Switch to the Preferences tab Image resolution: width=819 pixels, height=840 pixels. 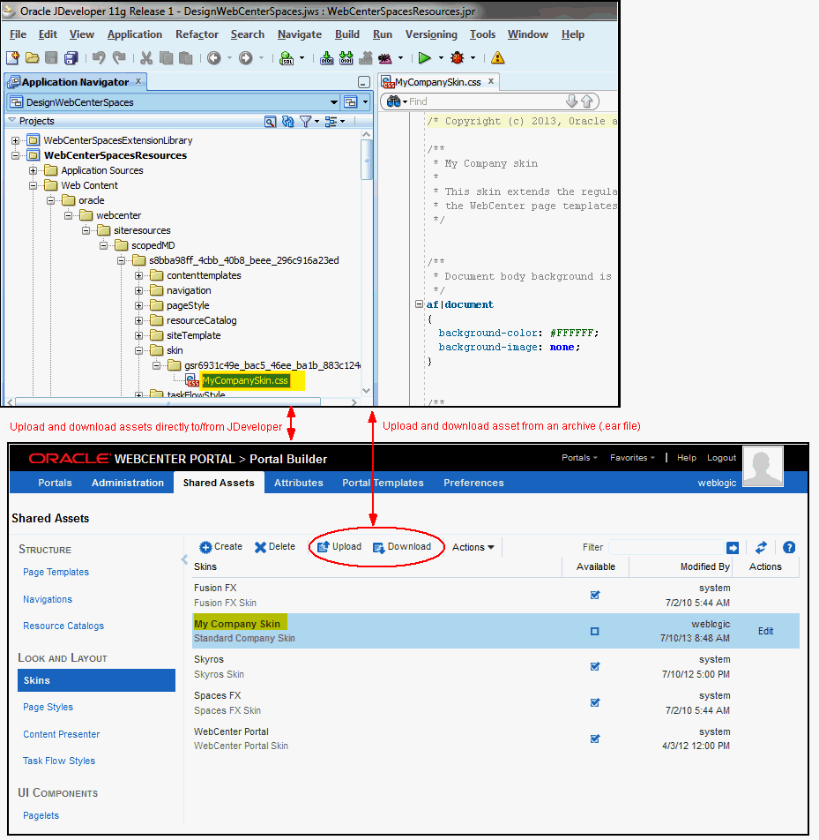tap(473, 483)
